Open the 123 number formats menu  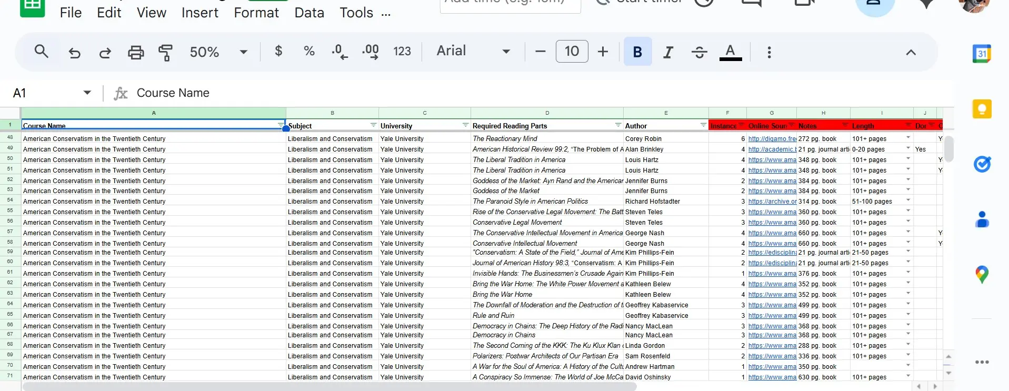click(x=402, y=51)
